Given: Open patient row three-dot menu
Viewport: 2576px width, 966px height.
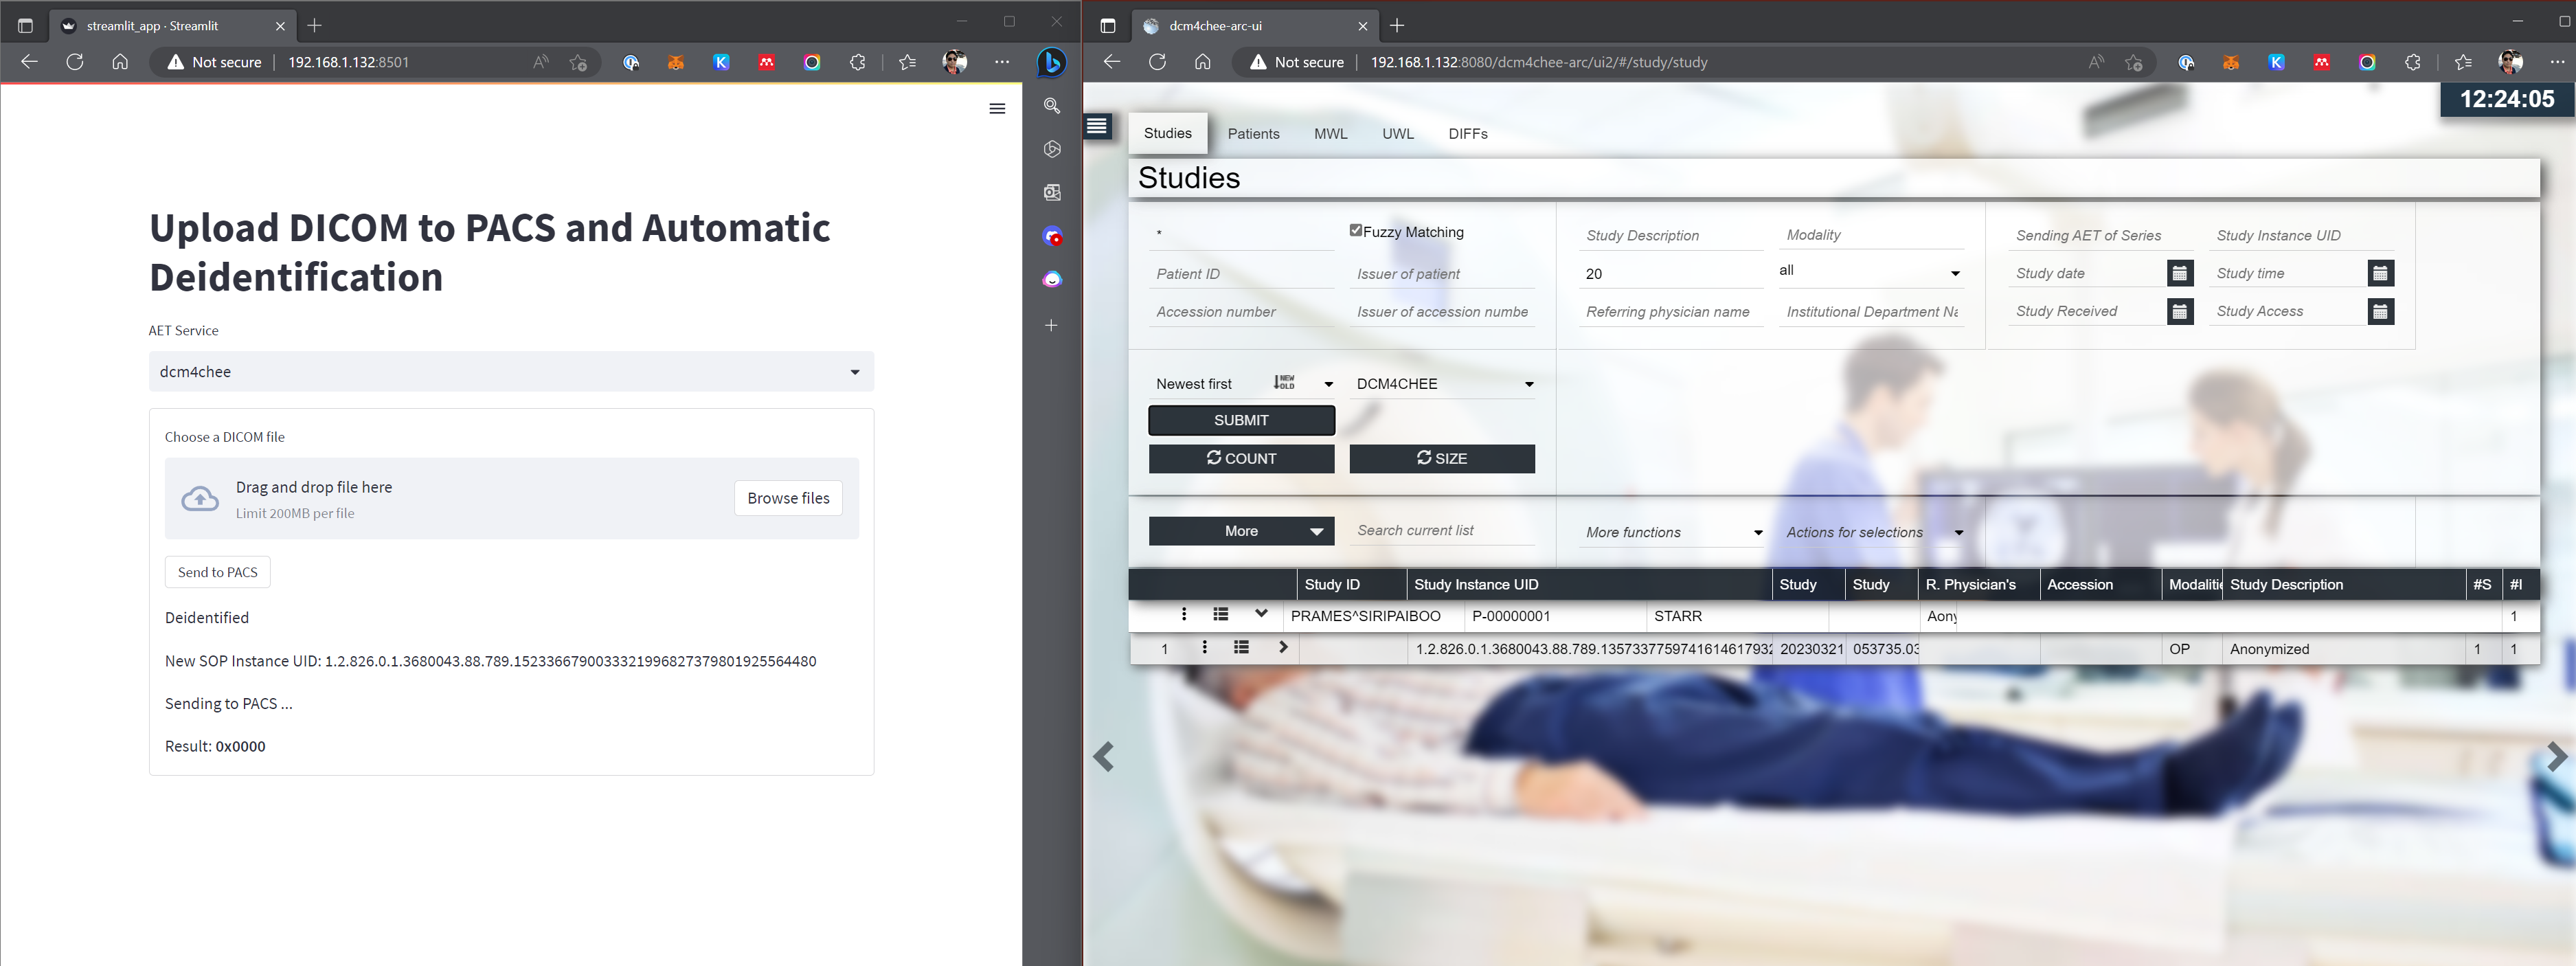Looking at the screenshot, I should coord(1184,615).
